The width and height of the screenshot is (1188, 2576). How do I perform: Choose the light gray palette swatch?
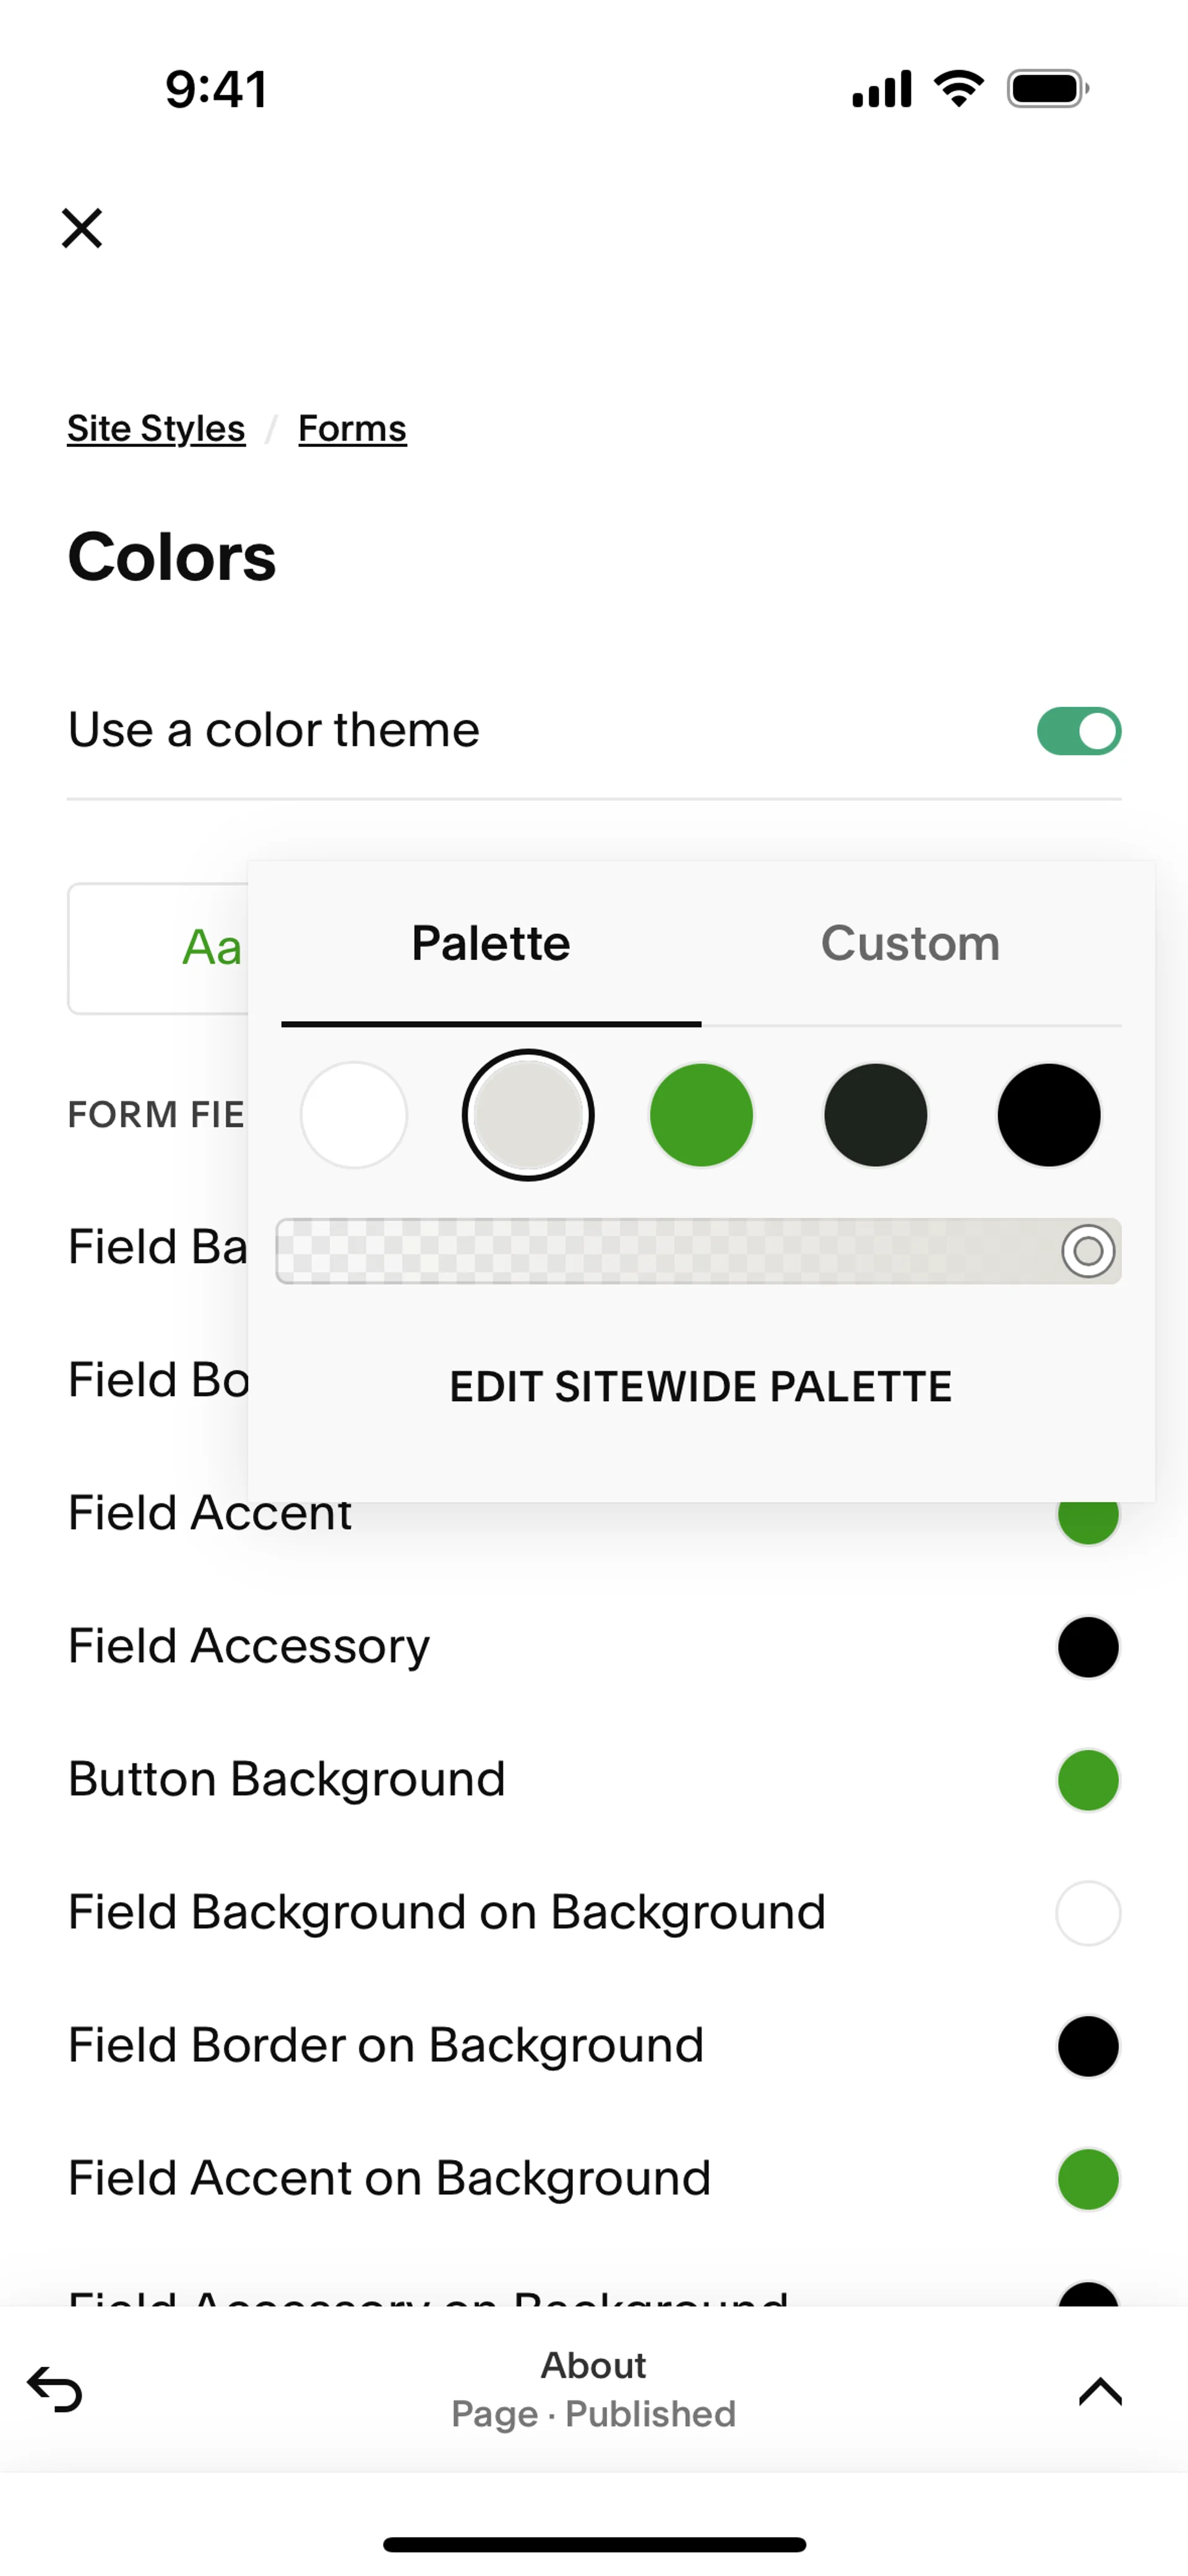(528, 1115)
